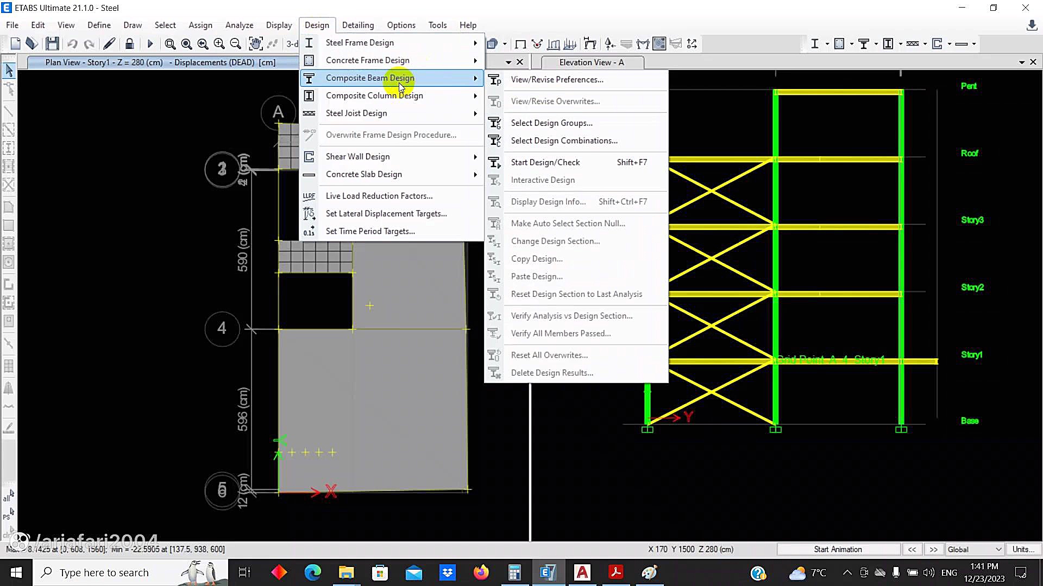This screenshot has width=1043, height=586.
Task: Click the Steel Joist Design toolbar icon
Action: tap(913, 44)
